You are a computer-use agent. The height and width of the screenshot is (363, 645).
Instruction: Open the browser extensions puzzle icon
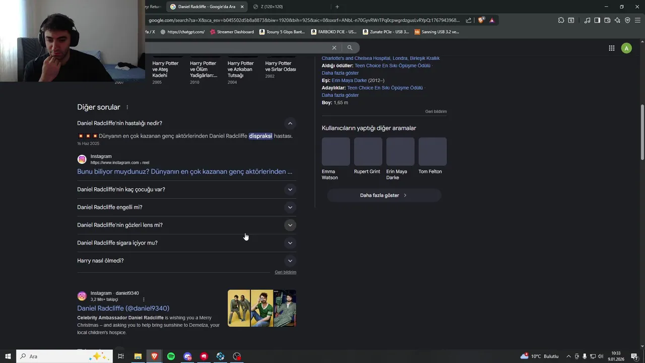coord(561,20)
